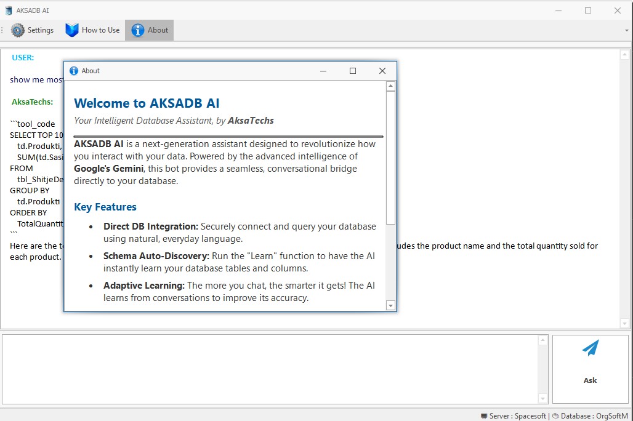633x421 pixels.
Task: Open the How to Use shield icon
Action: click(71, 30)
